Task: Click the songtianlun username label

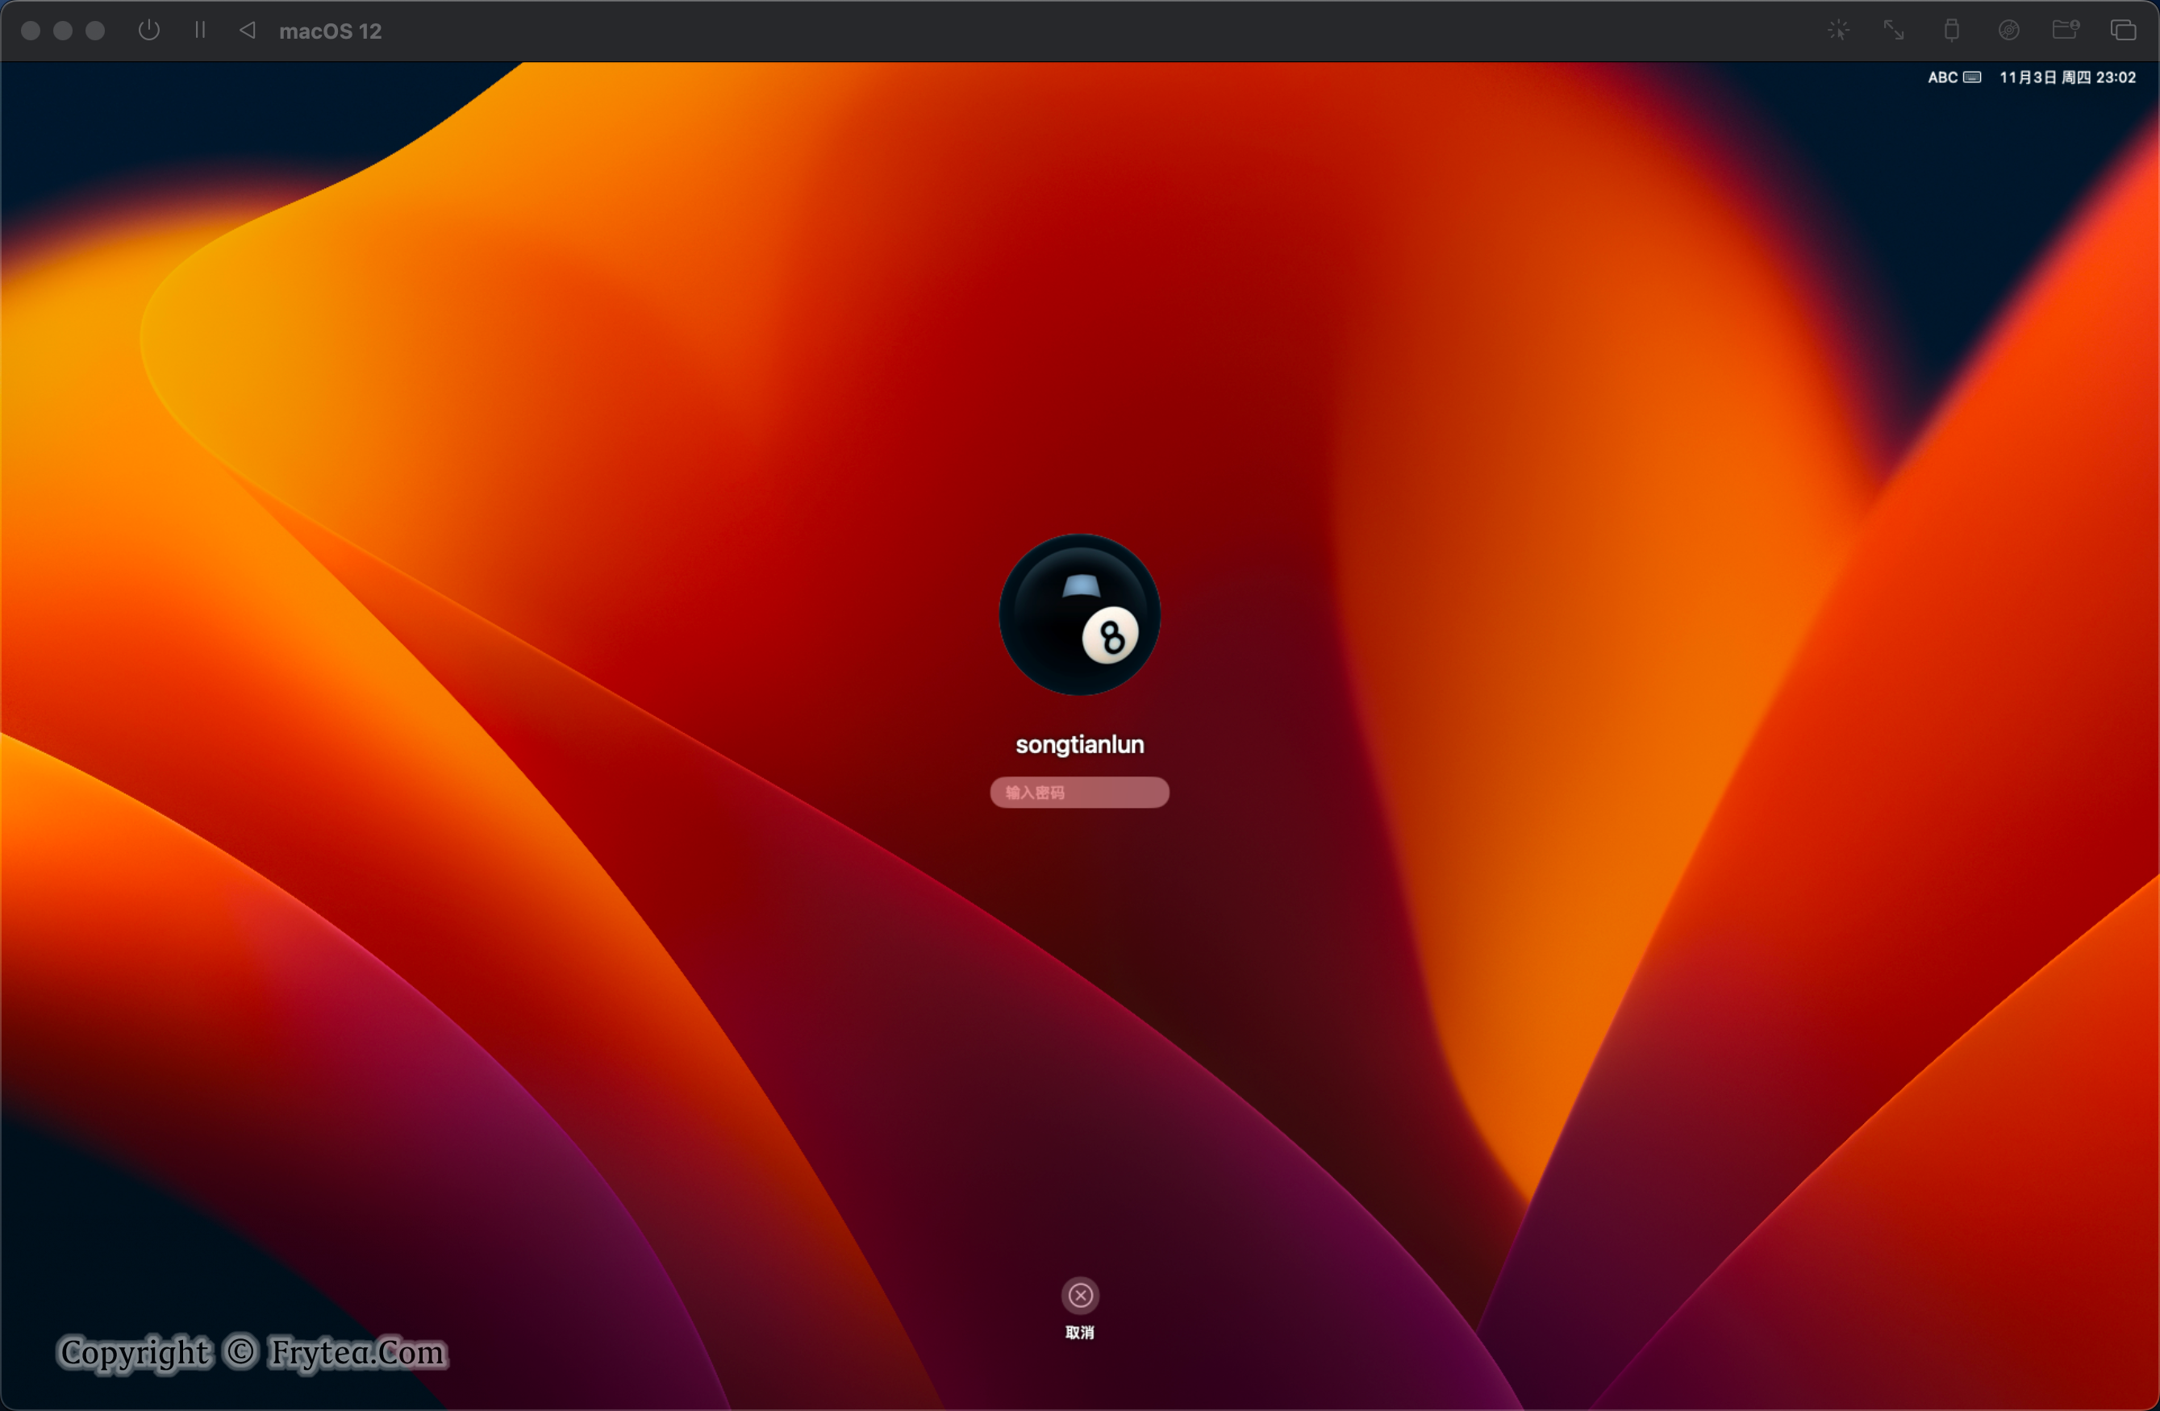Action: tap(1079, 744)
